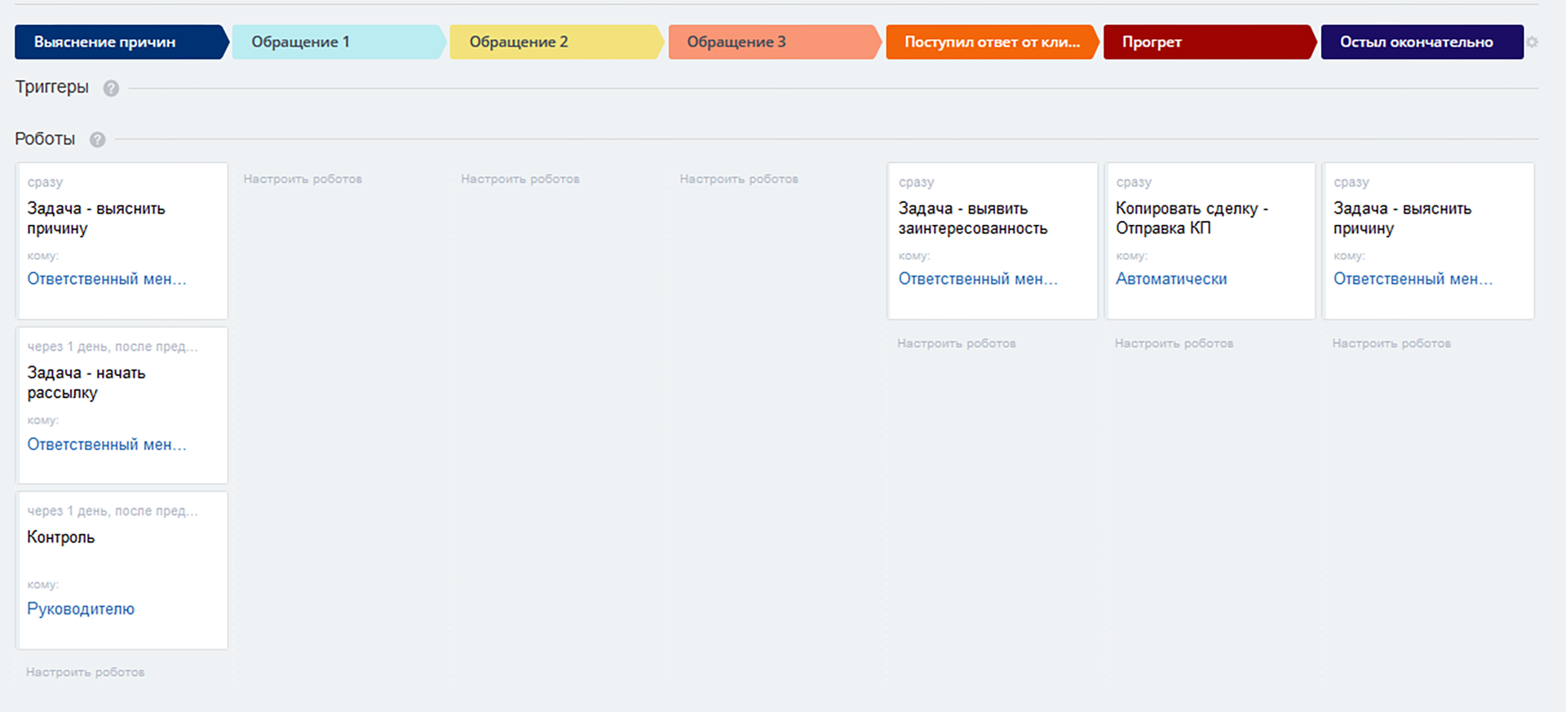The width and height of the screenshot is (1566, 712).
Task: Click сразу delay on выявить заинтересованность robot
Action: (x=916, y=182)
